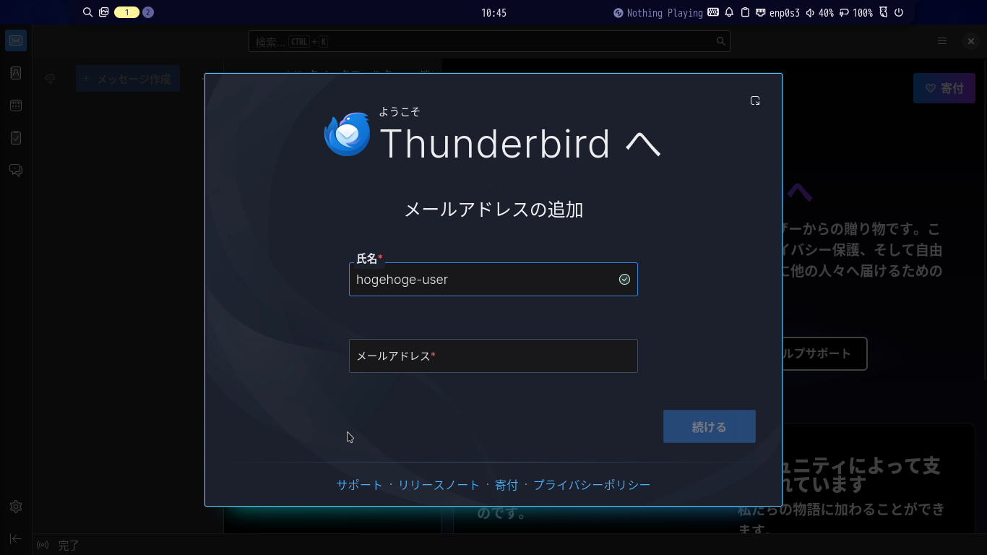
Task: Click the icon at the account setup dialog's top-right corner
Action: [x=755, y=100]
